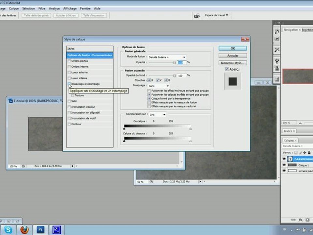The width and height of the screenshot is (313, 235).
Task: Check the Biseautage et estampage checkbox
Action: pyautogui.click(x=69, y=84)
